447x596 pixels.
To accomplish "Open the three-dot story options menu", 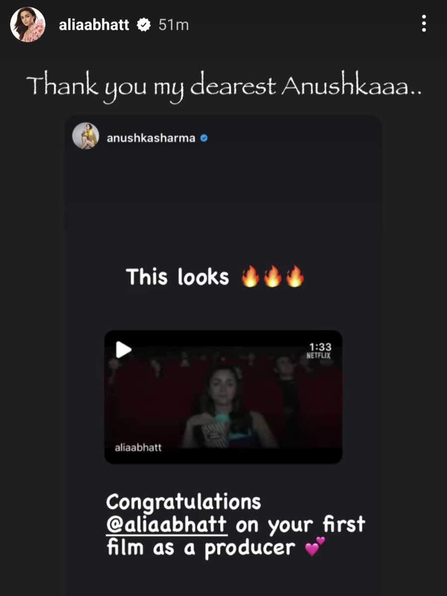I will coord(424,23).
